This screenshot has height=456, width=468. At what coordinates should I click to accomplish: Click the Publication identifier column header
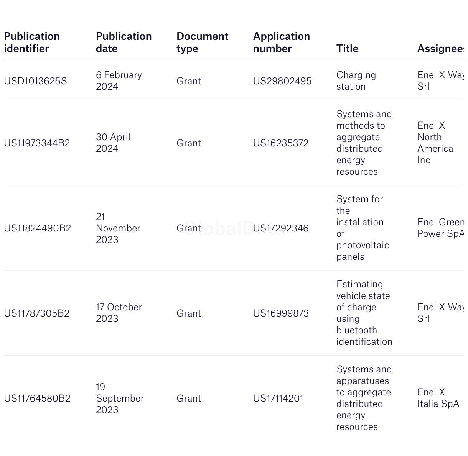[32, 43]
